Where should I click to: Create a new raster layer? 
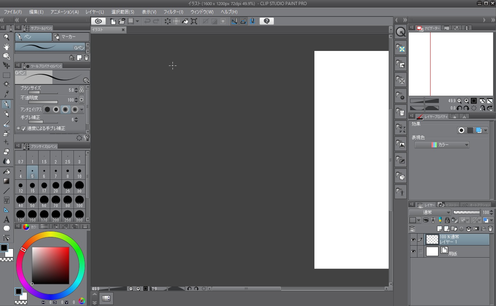(440, 229)
